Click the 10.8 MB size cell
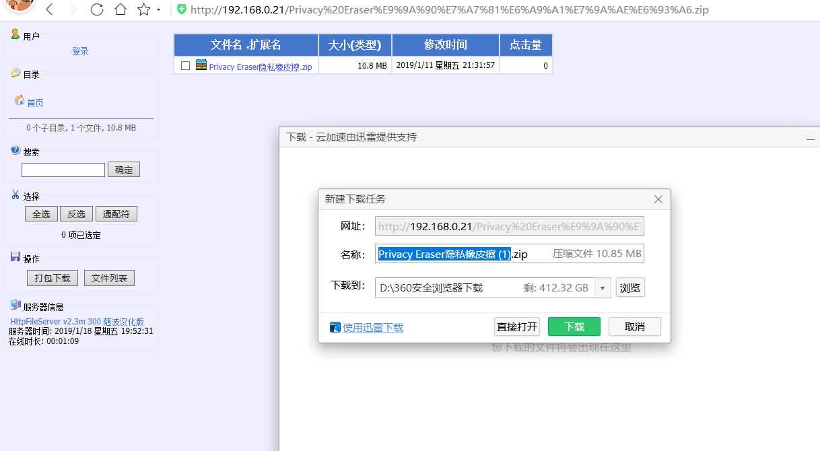The width and height of the screenshot is (820, 451). 355,65
